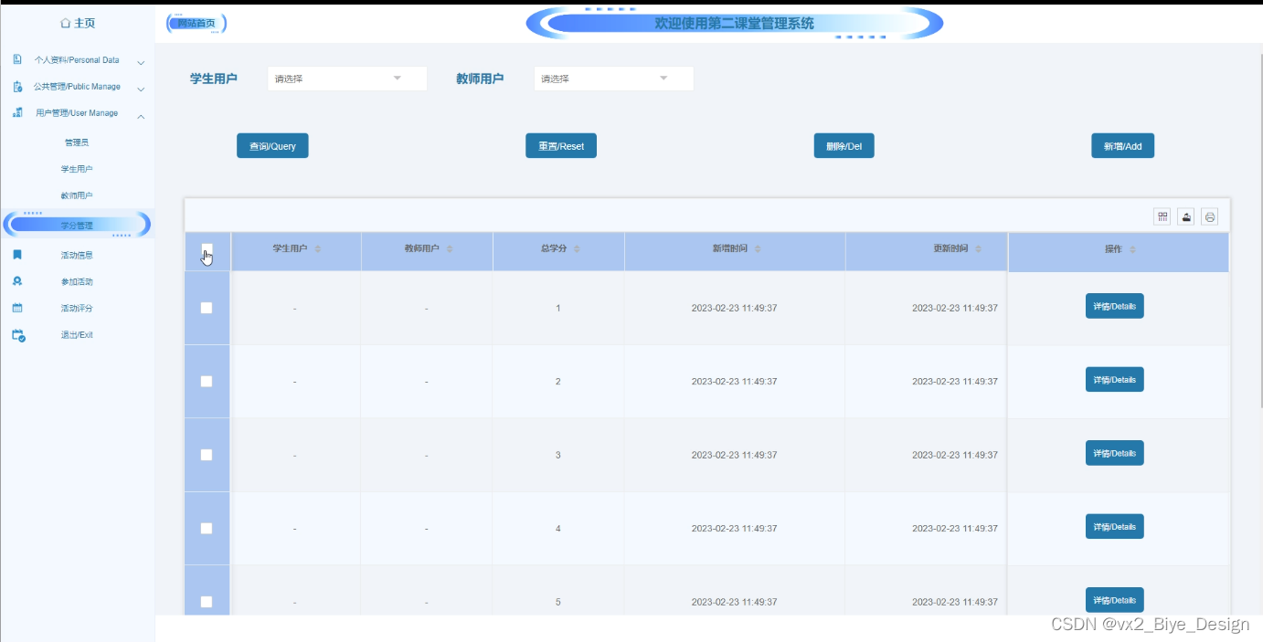Check the row with 总学分 1

point(207,308)
